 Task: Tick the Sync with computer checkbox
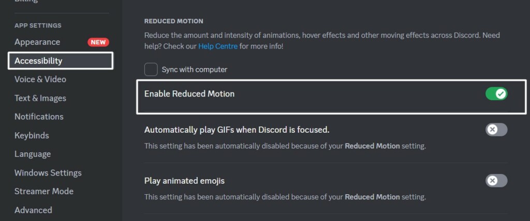click(151, 69)
